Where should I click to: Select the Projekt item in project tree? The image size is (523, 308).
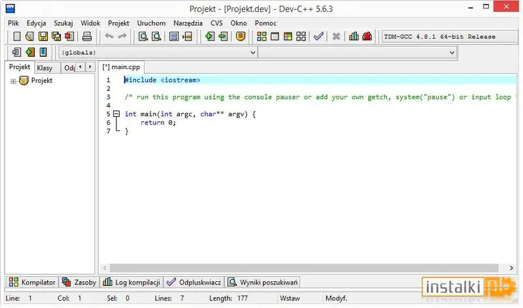point(42,80)
